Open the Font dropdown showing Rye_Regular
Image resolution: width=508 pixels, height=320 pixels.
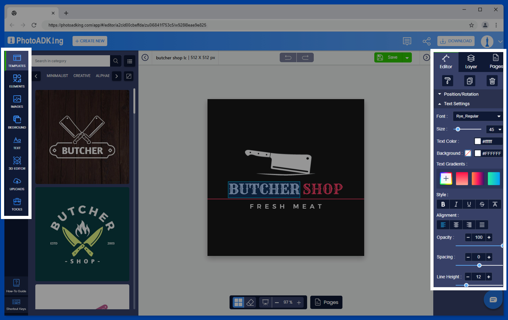click(477, 116)
